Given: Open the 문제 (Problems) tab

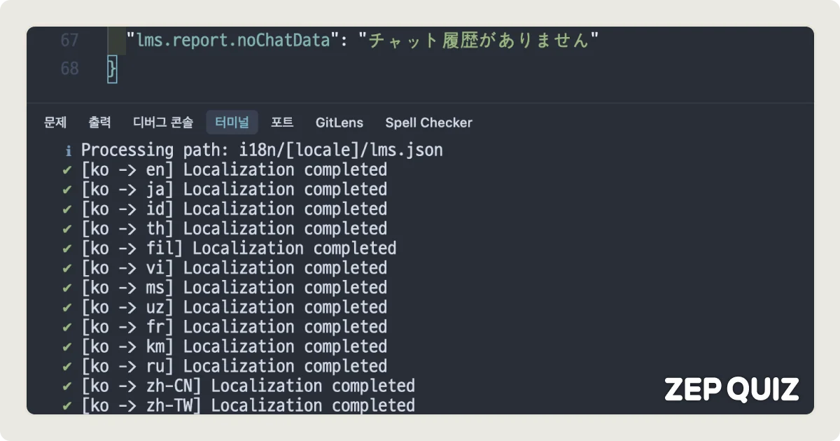Looking at the screenshot, I should coord(55,122).
